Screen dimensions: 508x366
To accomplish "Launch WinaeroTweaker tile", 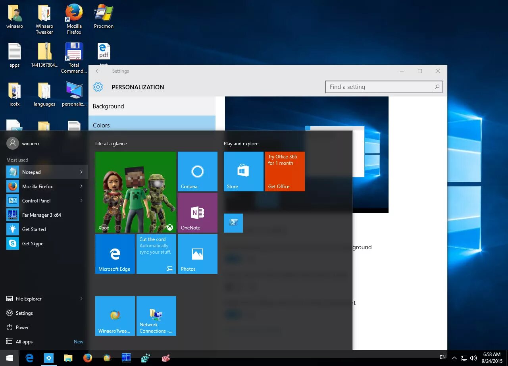I will tap(115, 316).
